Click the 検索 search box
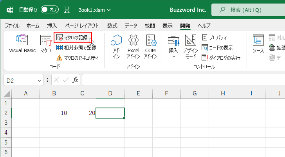285x157 pixels. [x=248, y=10]
